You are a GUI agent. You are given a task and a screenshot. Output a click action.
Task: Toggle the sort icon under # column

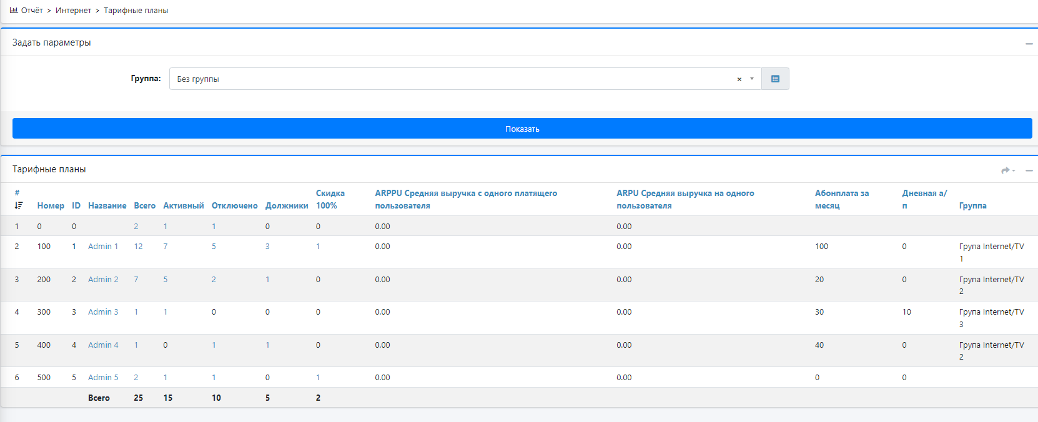point(18,205)
